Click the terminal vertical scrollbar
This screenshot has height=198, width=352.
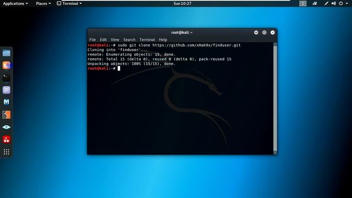click(x=275, y=98)
